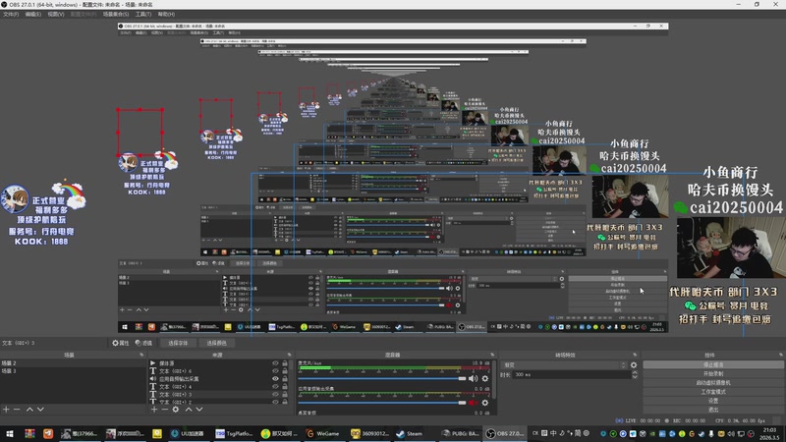
Task: Select the 文本 (GDI+) 6 source row
Action: point(219,371)
